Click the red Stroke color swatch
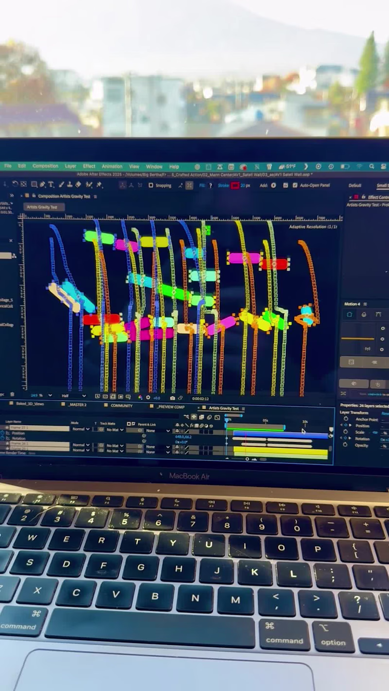Screen dimensions: 389x691 click(235, 185)
